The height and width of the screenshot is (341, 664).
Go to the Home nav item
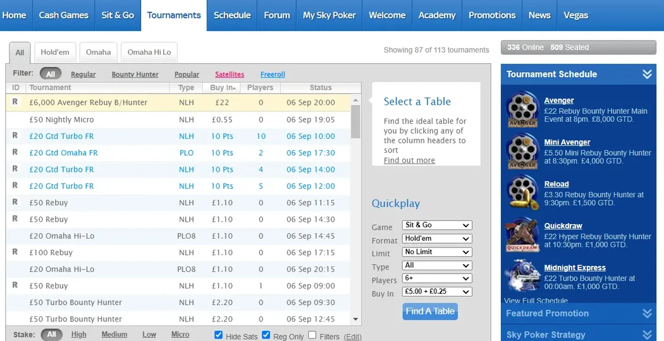click(14, 15)
